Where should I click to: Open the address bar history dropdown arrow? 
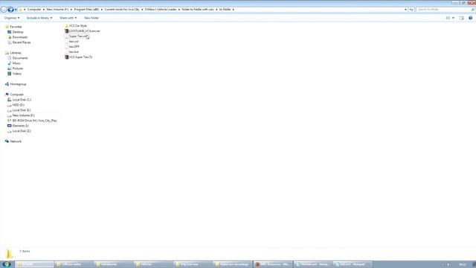405,10
